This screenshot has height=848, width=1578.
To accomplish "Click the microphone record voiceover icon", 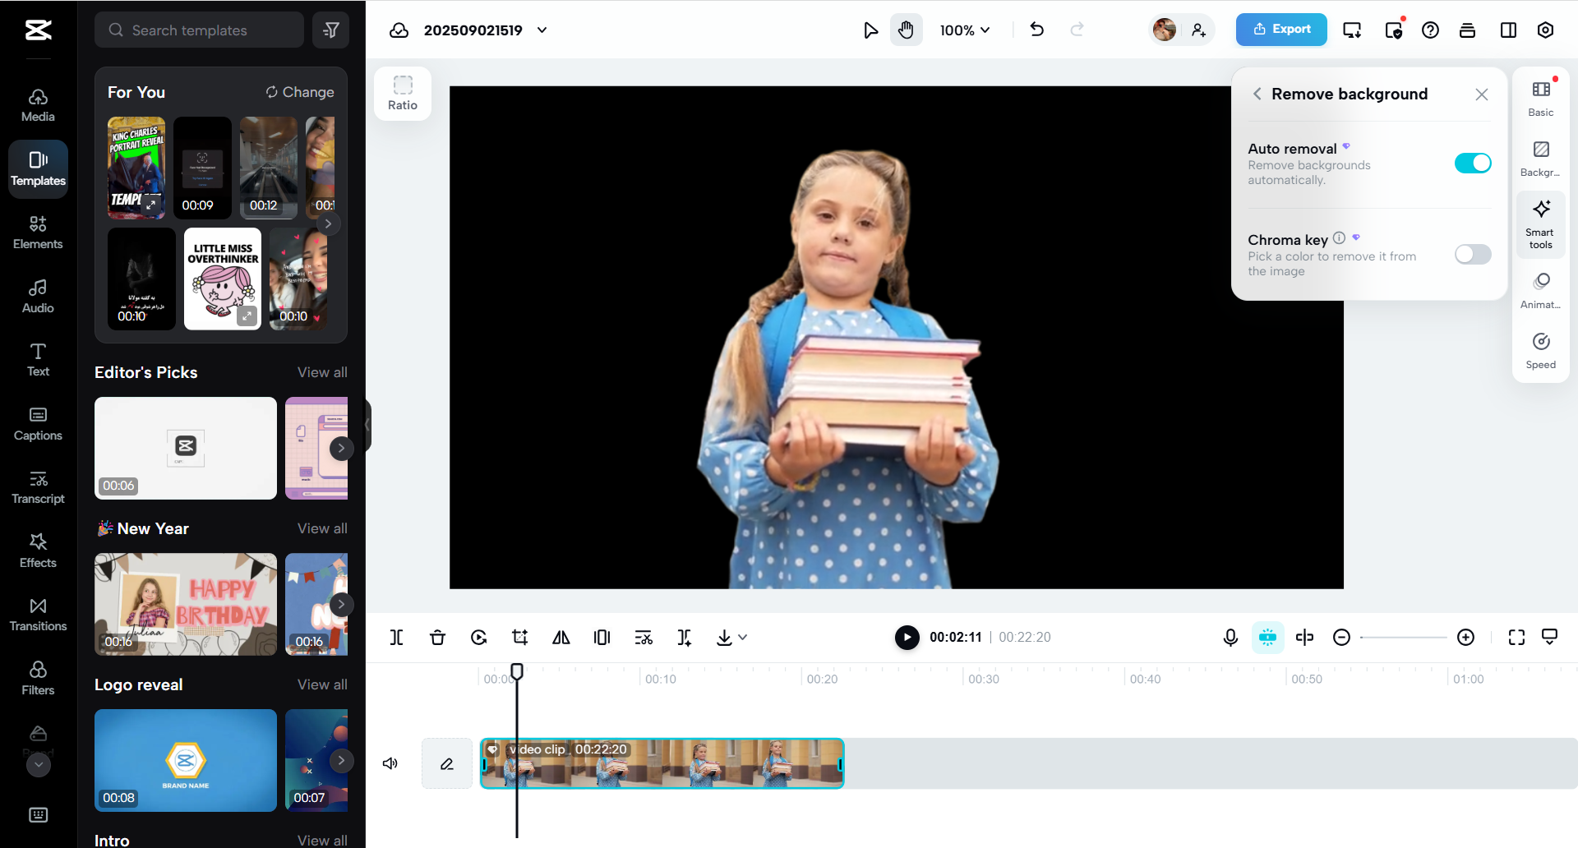I will pos(1230,638).
